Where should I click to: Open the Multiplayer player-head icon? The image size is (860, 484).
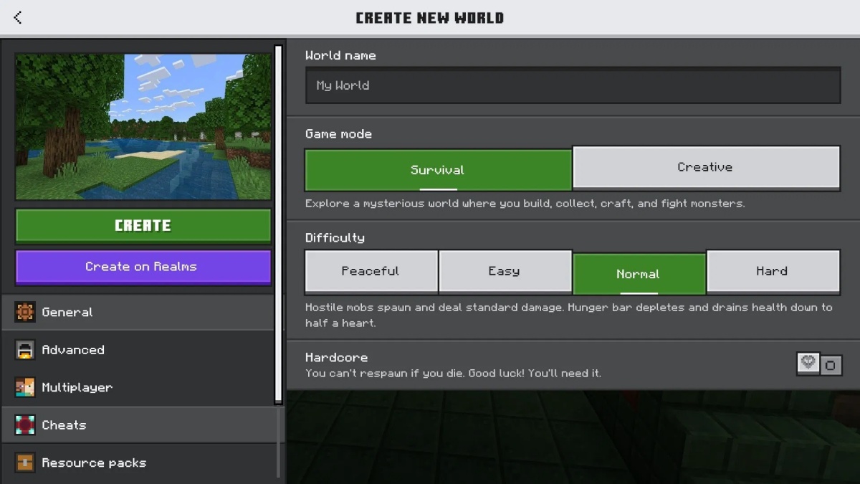(26, 387)
